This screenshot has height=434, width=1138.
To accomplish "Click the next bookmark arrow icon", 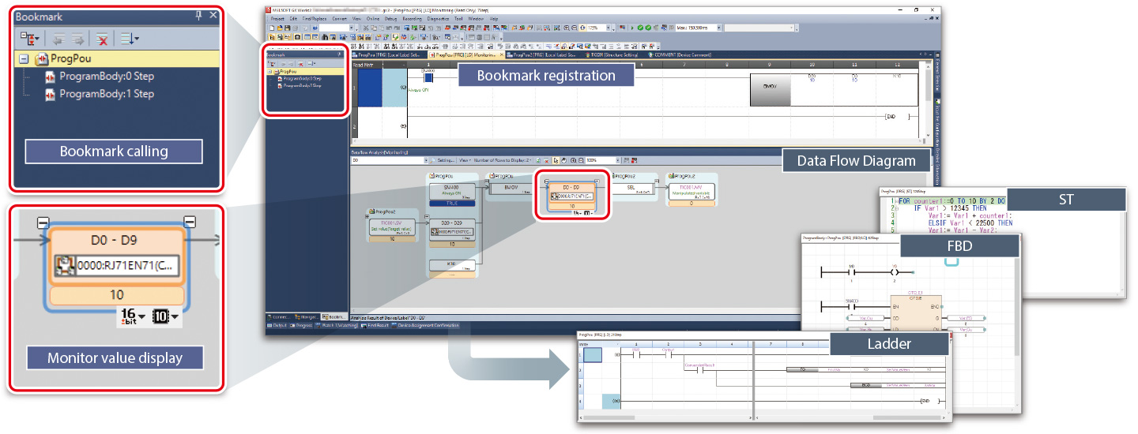I will [x=78, y=39].
